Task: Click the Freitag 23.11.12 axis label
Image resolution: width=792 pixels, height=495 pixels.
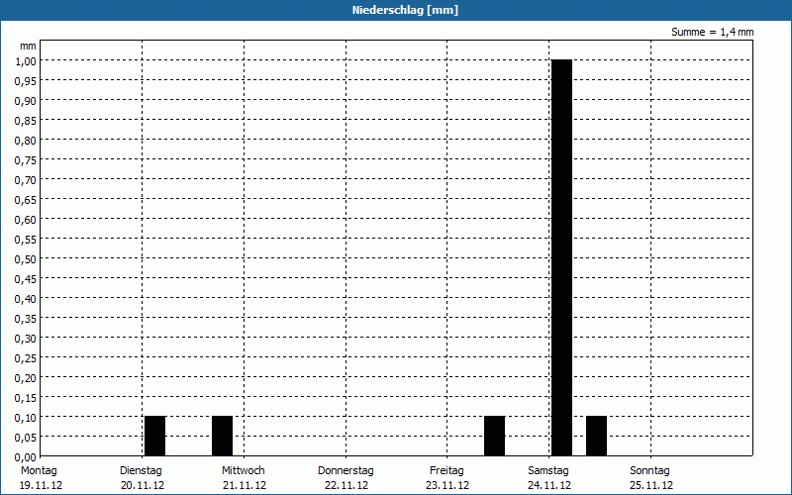Action: (447, 478)
